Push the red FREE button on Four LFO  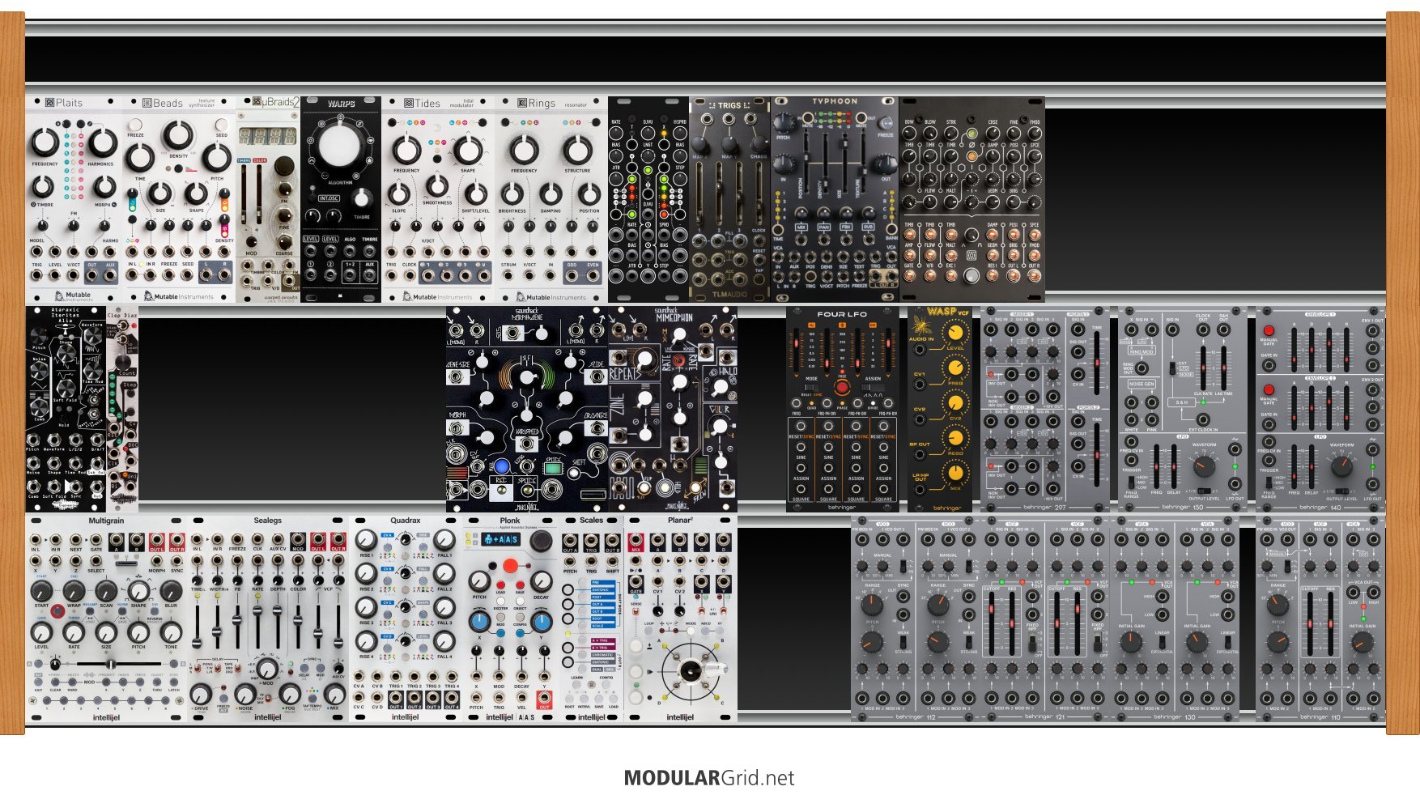coord(843,387)
